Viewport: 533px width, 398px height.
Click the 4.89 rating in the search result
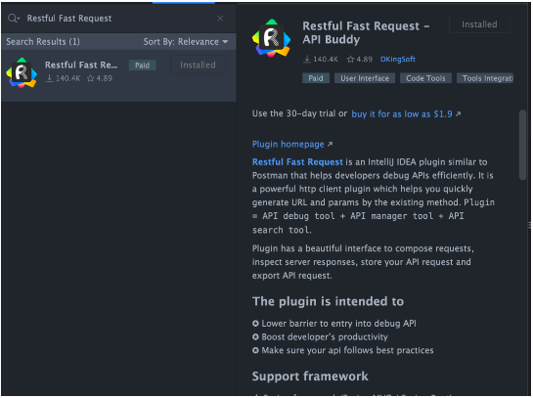(100, 78)
